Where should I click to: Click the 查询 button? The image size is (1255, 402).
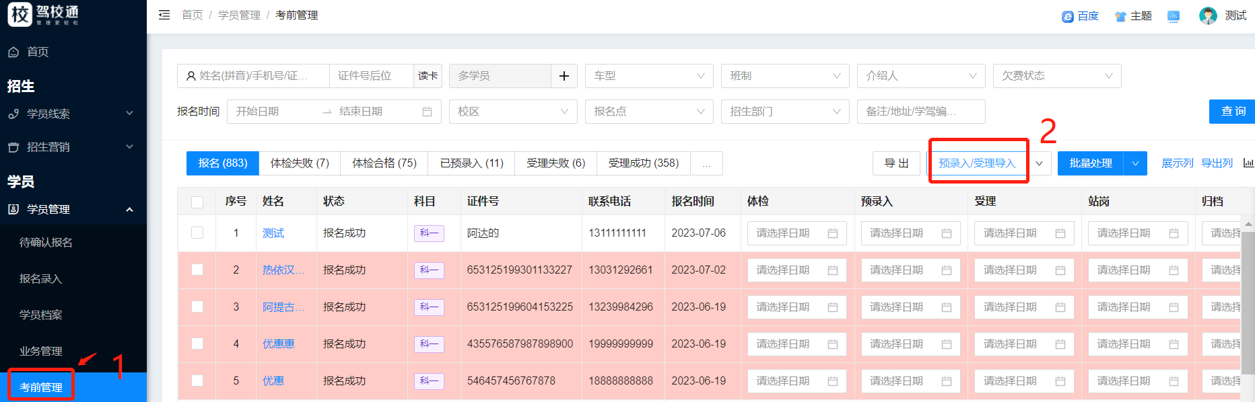[x=1232, y=112]
